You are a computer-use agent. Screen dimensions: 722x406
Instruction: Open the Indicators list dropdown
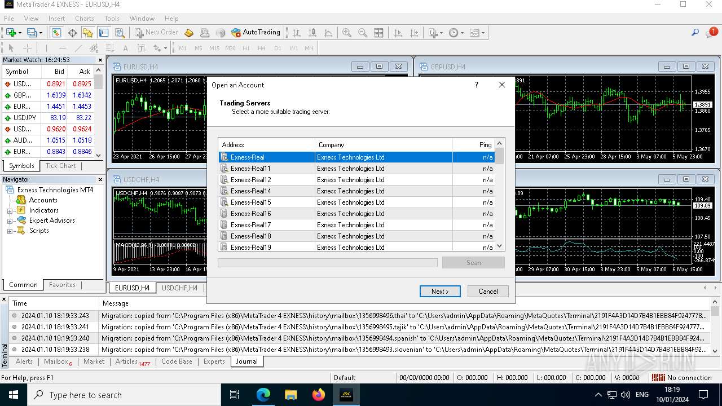[x=435, y=33]
